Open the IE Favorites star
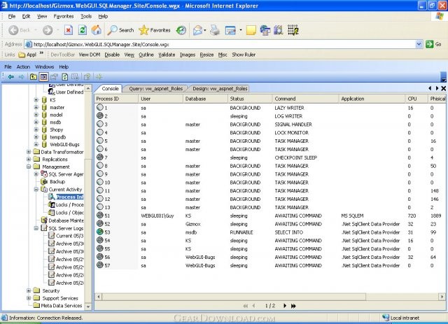Viewport: 448px width, 324px height. (155, 30)
